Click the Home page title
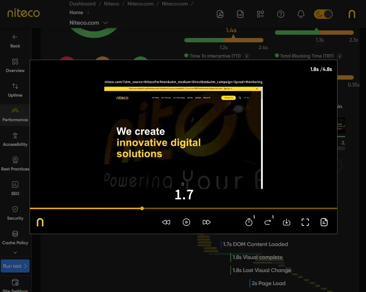 [76, 12]
